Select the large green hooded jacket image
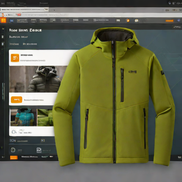Image resolution: width=182 pixels, height=182 pixels. tap(114, 97)
